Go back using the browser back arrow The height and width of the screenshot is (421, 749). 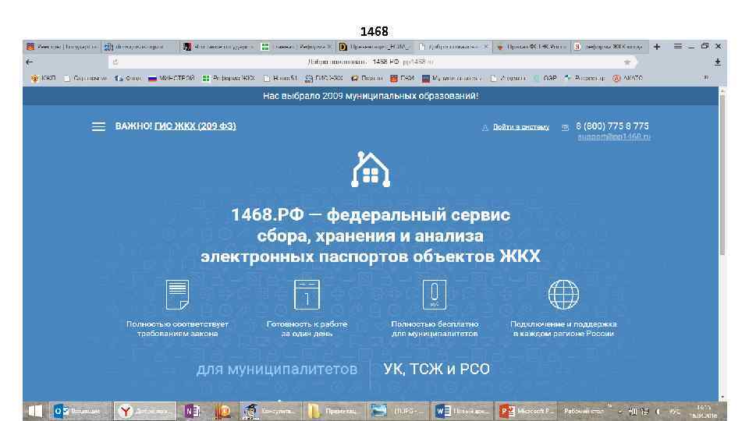(x=30, y=62)
